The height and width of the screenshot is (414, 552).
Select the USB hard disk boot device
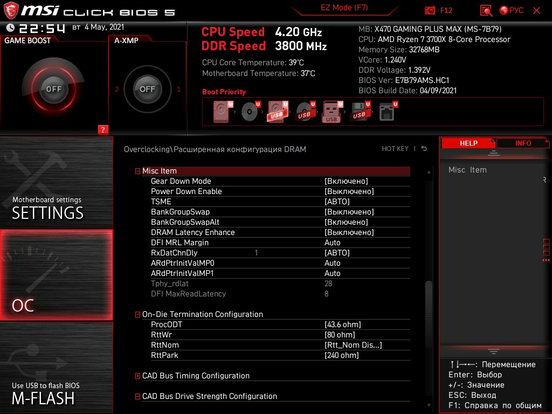click(x=278, y=112)
